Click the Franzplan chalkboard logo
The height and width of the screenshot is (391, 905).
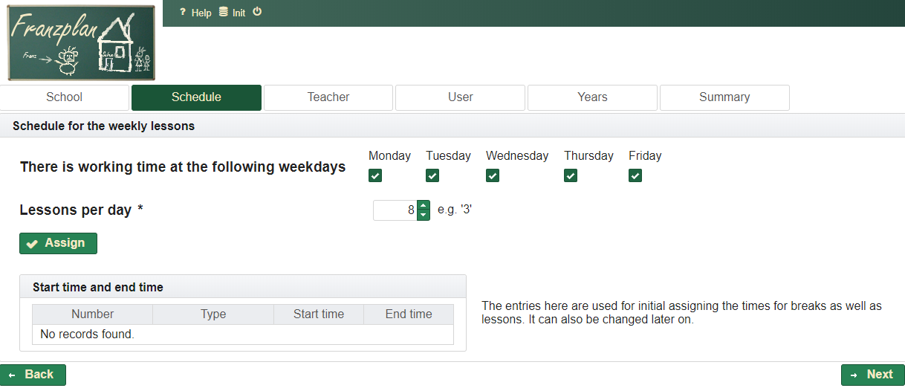click(81, 43)
